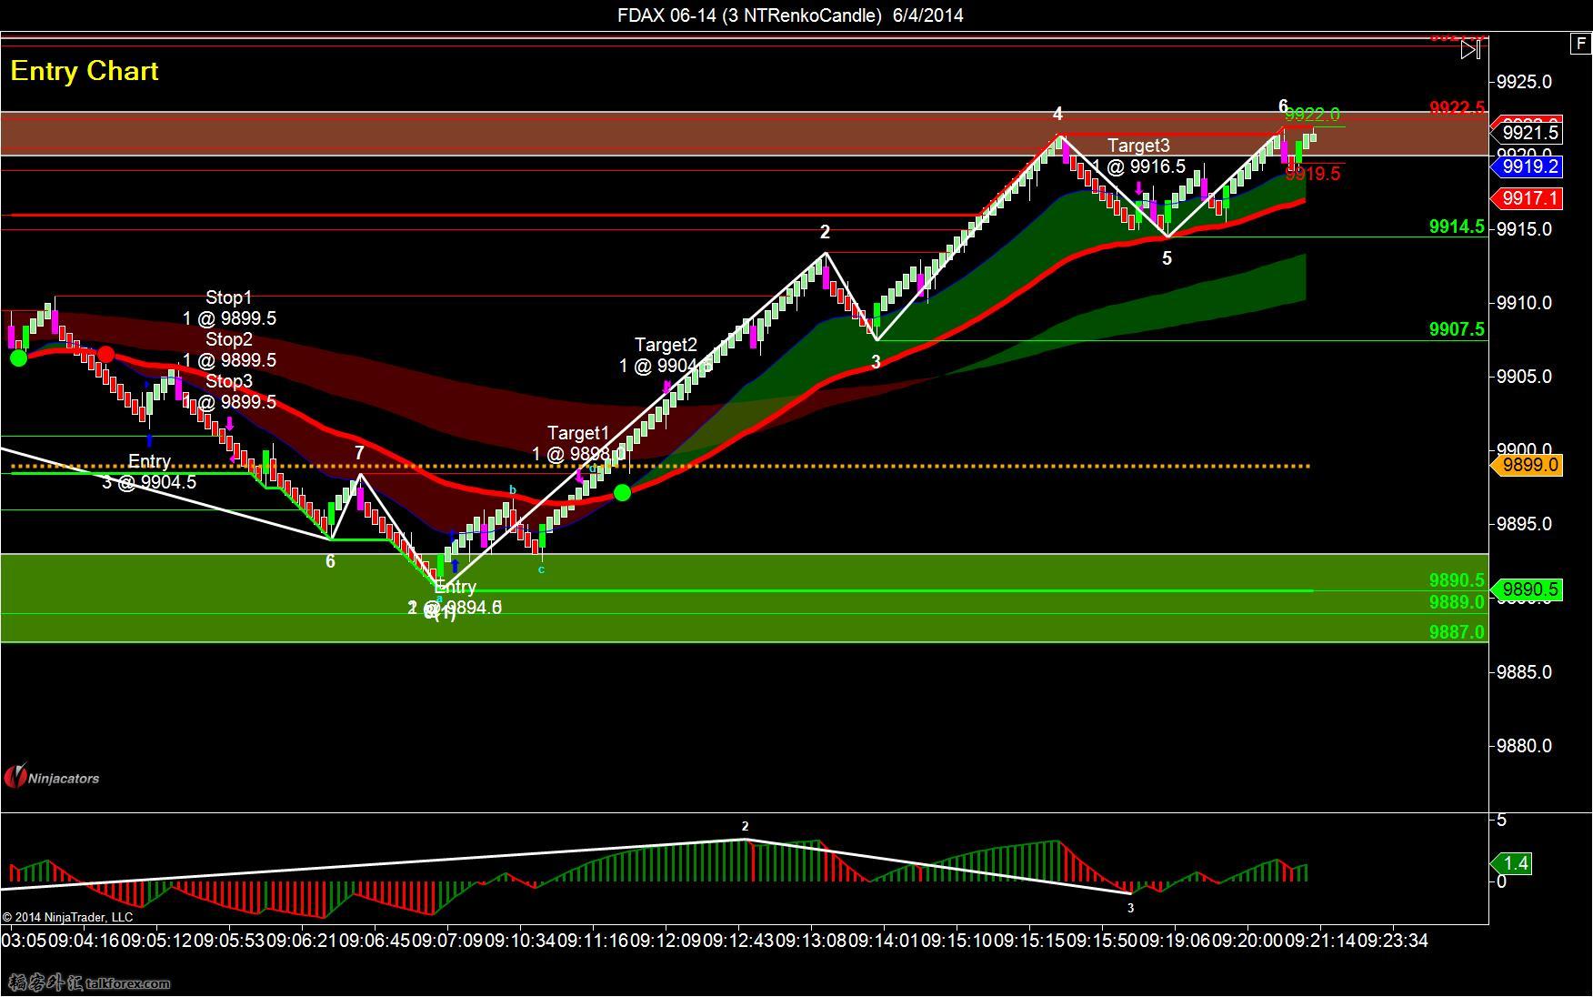Viewport: 1593px width, 997px height.
Task: Click the green 9914.5 level label
Action: pyautogui.click(x=1457, y=227)
